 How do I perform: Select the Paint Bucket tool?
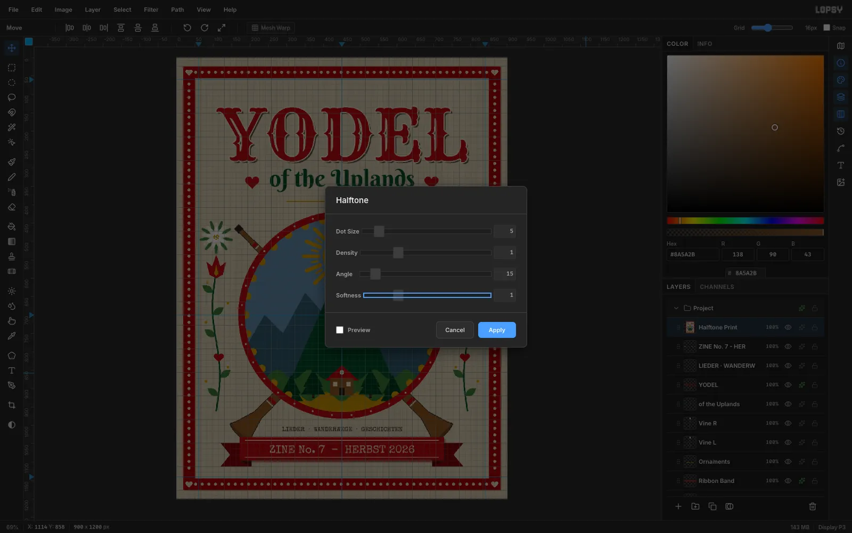[12, 227]
